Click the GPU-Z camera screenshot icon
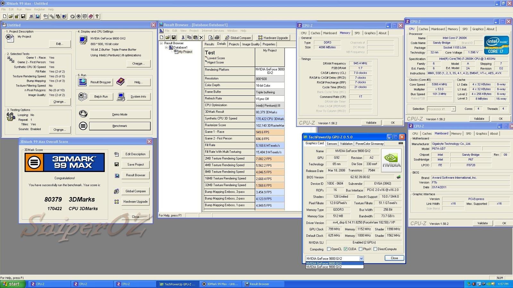This screenshot has width=513, height=288. click(400, 143)
